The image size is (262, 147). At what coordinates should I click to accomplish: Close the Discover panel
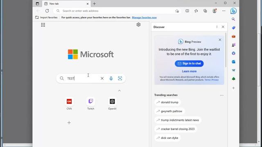[x=223, y=27]
